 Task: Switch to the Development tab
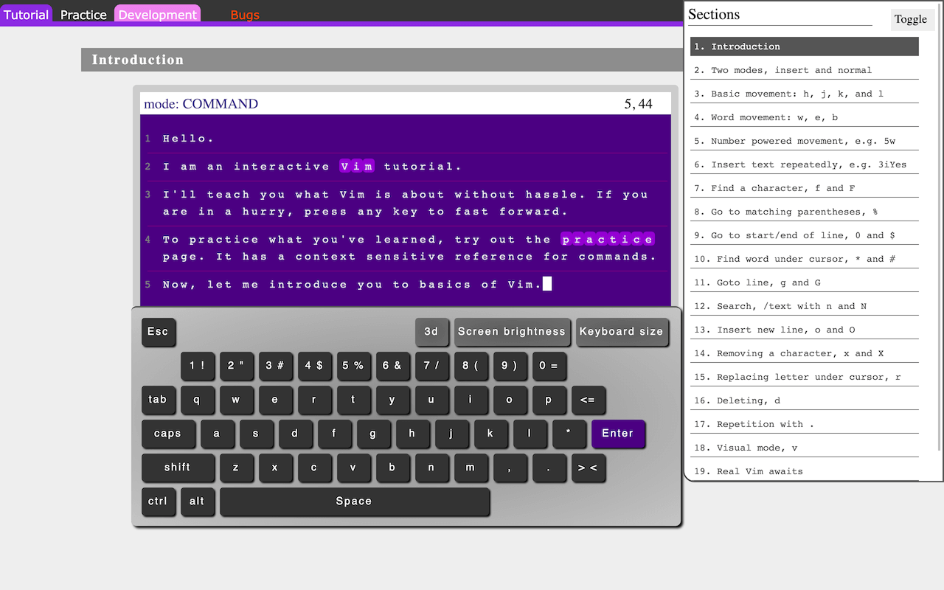pyautogui.click(x=157, y=13)
